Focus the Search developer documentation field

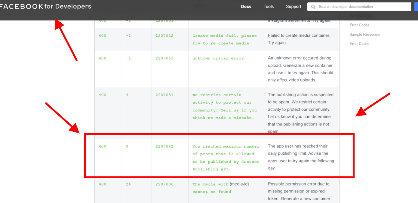coord(359,7)
